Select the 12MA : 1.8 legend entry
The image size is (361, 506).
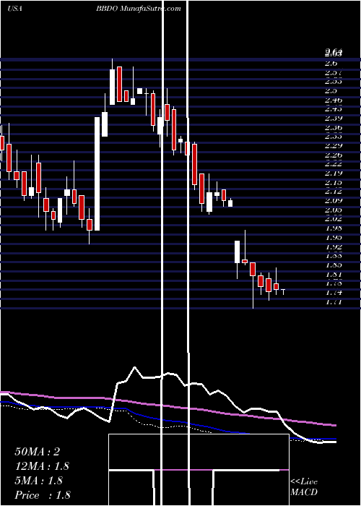(x=42, y=466)
